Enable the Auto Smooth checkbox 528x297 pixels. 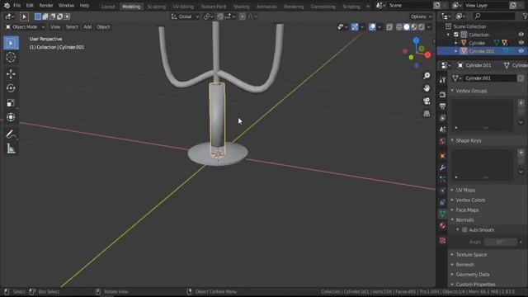(464, 229)
